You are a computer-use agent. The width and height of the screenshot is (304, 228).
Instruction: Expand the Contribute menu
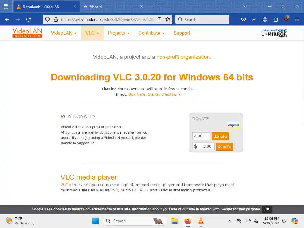tap(151, 33)
